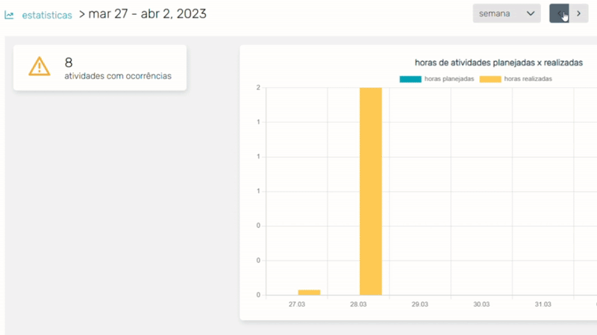This screenshot has height=335, width=597.
Task: Open the semana period dropdown
Action: click(x=506, y=13)
